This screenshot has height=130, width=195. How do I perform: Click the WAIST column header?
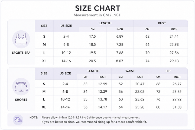coord(130,71)
